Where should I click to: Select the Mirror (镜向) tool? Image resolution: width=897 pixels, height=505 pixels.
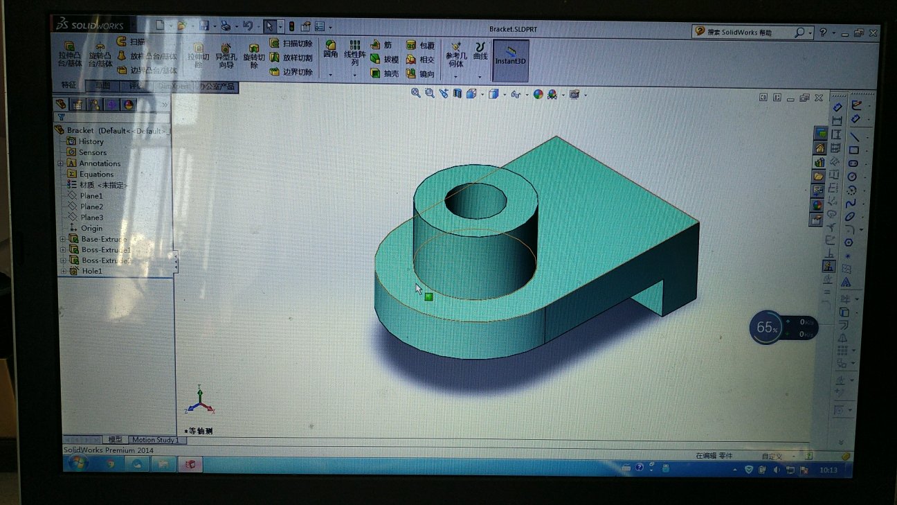click(421, 73)
